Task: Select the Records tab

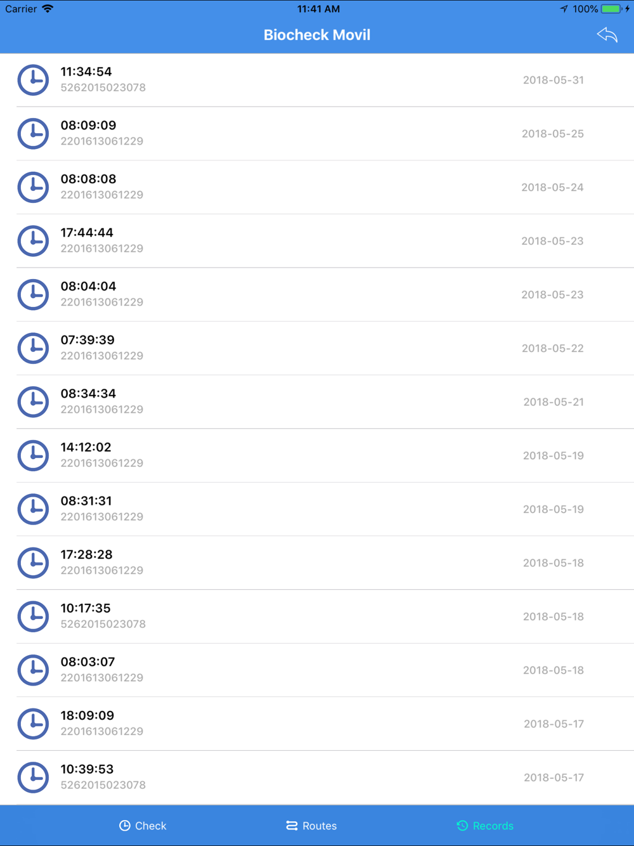Action: click(x=485, y=826)
